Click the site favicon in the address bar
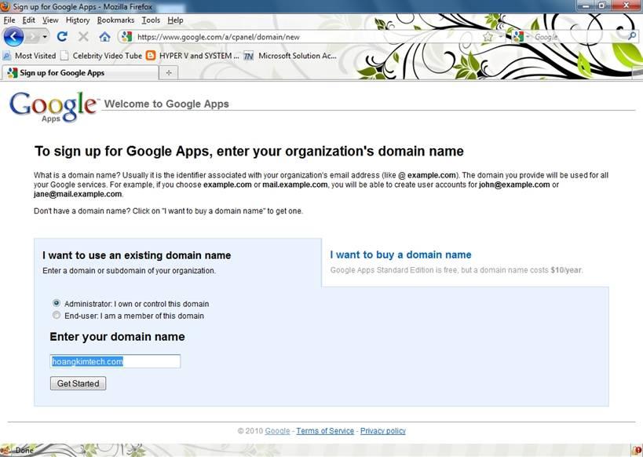Viewport: 643px width, 457px height. [x=126, y=37]
